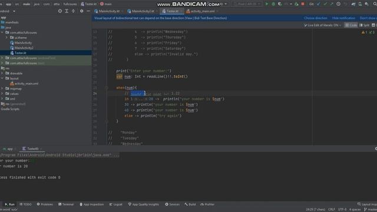Click the run with coverage icon
The image size is (377, 212).
tap(280, 4)
